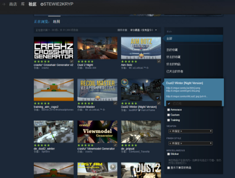Select 好友的物品 in the sidebar
235x178 pixels.
pos(173,64)
